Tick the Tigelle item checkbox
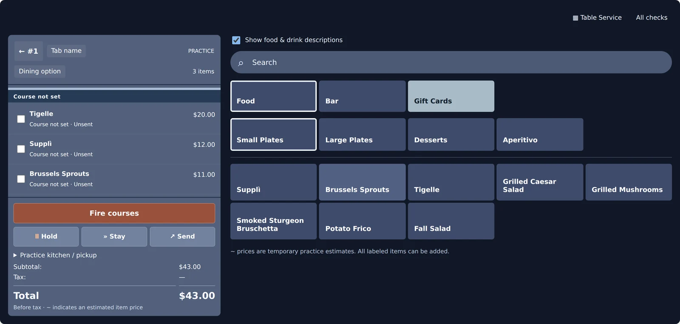This screenshot has height=324, width=680. pos(21,119)
